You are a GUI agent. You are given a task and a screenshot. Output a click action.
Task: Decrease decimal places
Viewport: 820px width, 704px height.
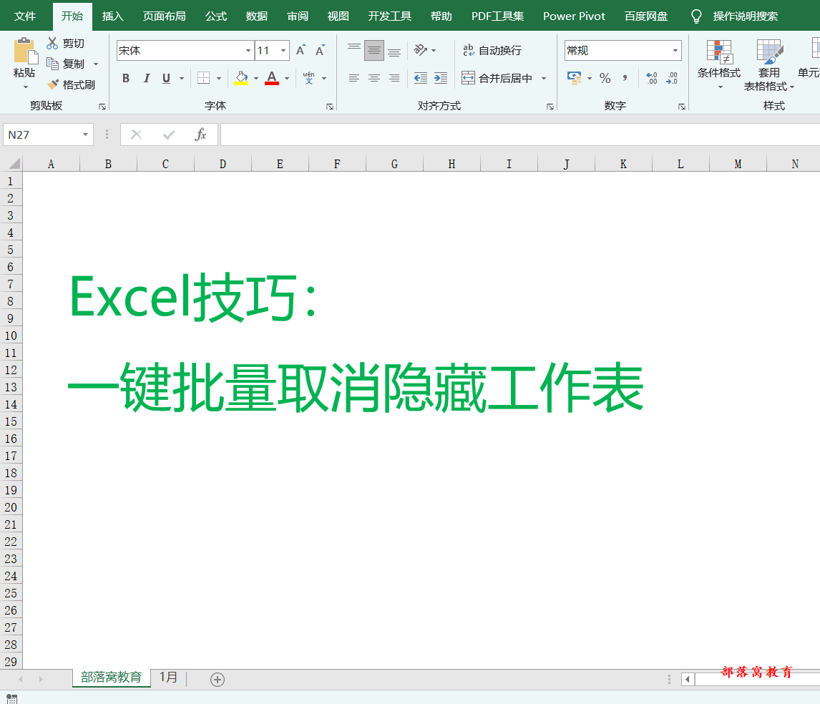[672, 78]
